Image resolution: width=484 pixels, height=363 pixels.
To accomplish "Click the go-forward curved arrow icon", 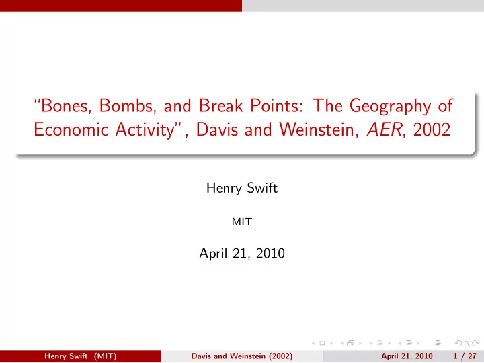I will [x=476, y=343].
